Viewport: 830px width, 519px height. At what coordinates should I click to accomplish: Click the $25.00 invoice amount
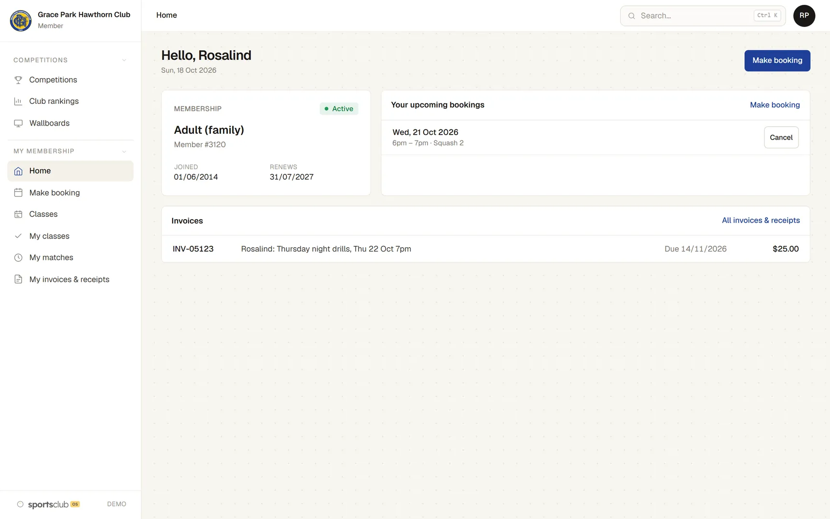(785, 249)
